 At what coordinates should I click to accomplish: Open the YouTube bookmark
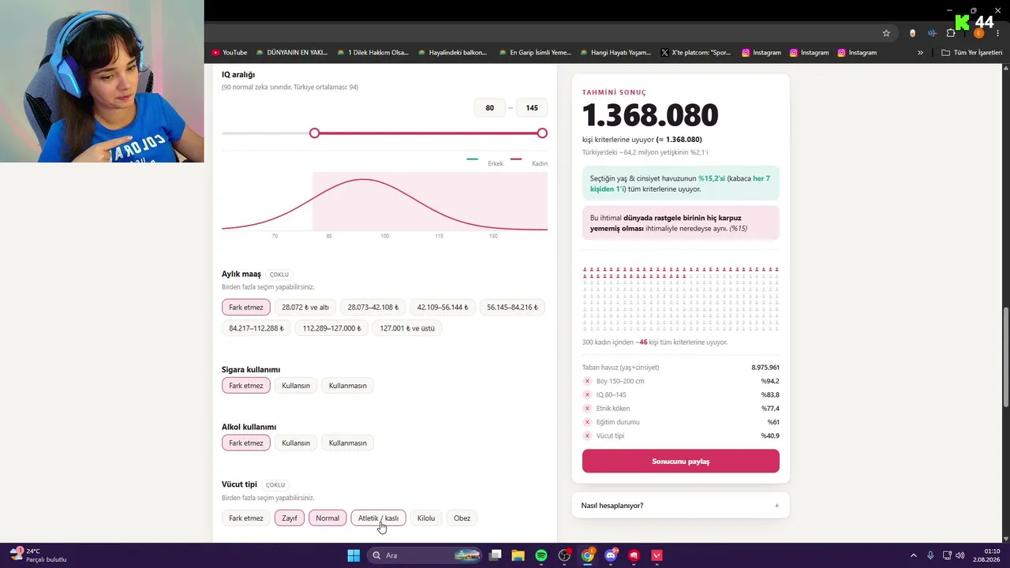tap(230, 53)
